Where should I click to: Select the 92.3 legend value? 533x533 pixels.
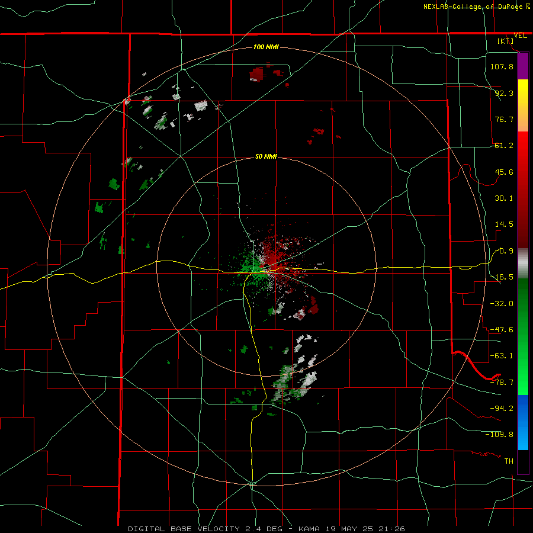point(504,93)
